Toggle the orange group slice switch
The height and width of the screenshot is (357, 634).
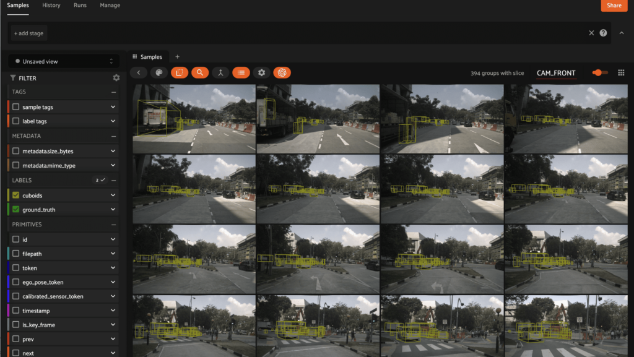(599, 72)
